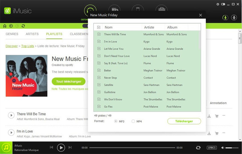Close the New Music Friday dialog
Screen dimensions: 242x154
[x=201, y=15]
